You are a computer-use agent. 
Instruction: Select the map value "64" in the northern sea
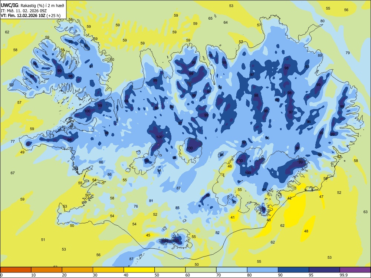(226, 23)
